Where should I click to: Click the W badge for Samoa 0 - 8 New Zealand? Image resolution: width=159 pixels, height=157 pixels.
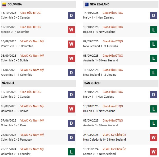coord(153,152)
